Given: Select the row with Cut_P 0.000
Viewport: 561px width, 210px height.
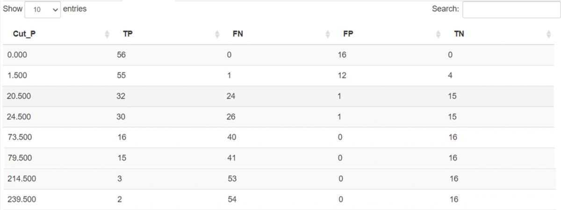Looking at the screenshot, I should click(17, 55).
